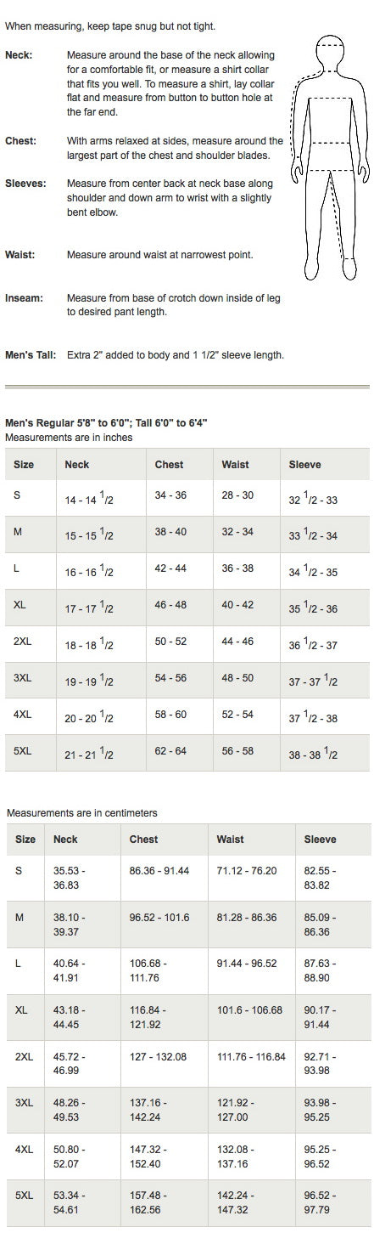
Task: Select the neck value 35.53 - 36.83
Action: tap(70, 878)
